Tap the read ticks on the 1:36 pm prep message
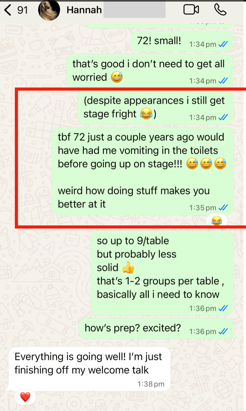Screen dimensions: 246x411 pyautogui.click(x=223, y=331)
